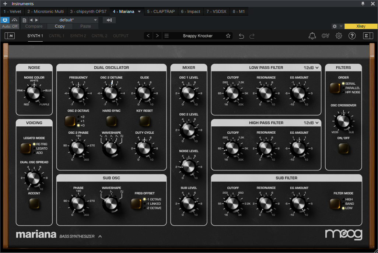Toggle the Hard Sync button

[111, 121]
